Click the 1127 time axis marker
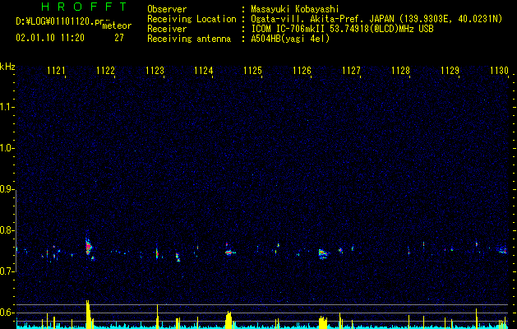Screen dimensions: 517x329 351,70
